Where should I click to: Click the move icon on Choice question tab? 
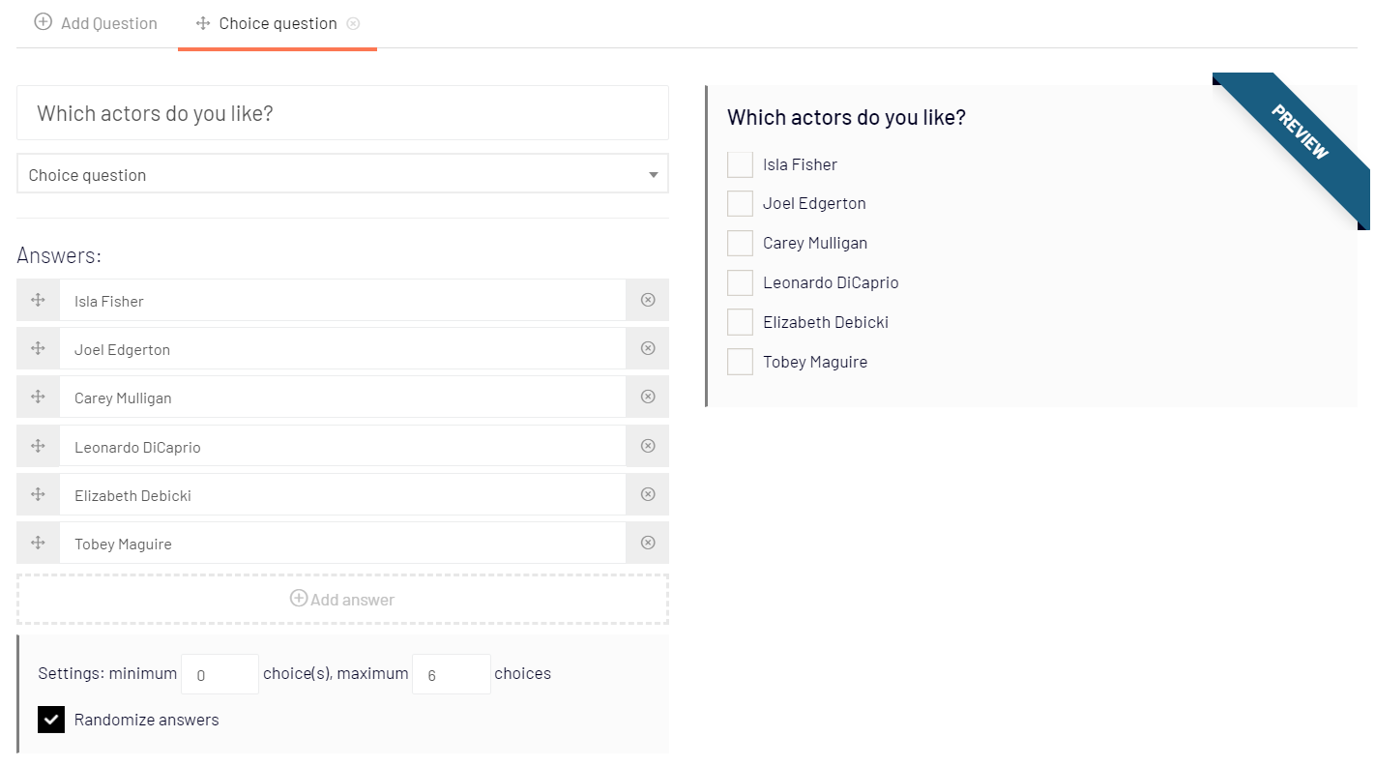tap(203, 23)
